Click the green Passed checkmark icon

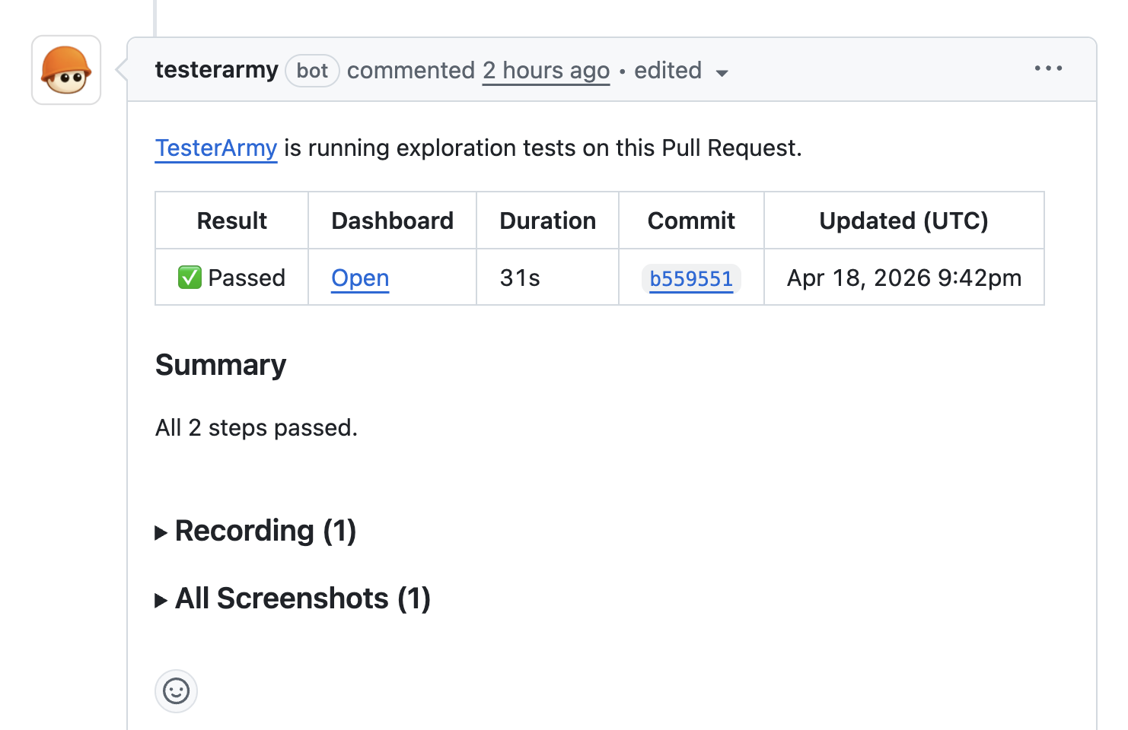[190, 278]
